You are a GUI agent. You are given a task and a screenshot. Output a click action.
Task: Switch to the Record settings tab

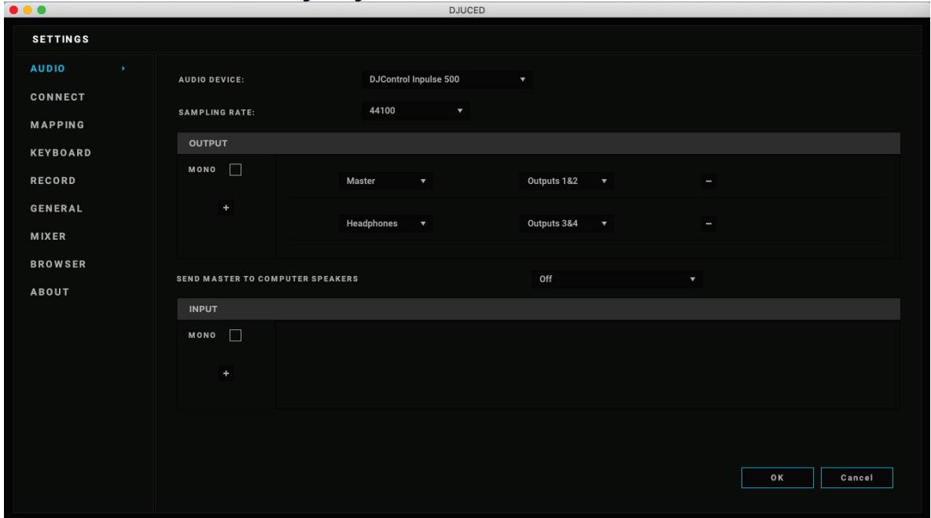(53, 180)
